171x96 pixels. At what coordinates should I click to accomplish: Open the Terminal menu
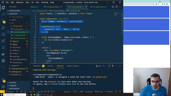(x=45, y=2)
